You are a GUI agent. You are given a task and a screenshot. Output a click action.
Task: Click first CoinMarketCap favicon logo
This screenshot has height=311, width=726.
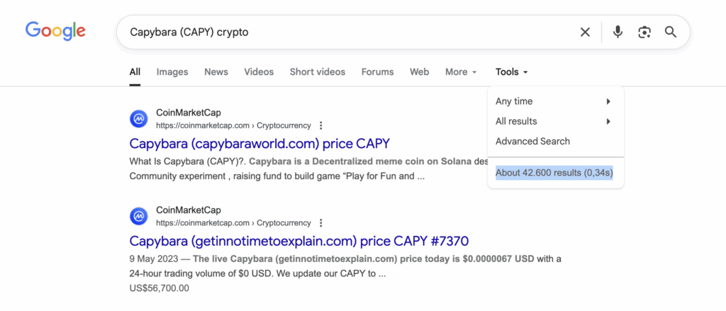pyautogui.click(x=139, y=119)
